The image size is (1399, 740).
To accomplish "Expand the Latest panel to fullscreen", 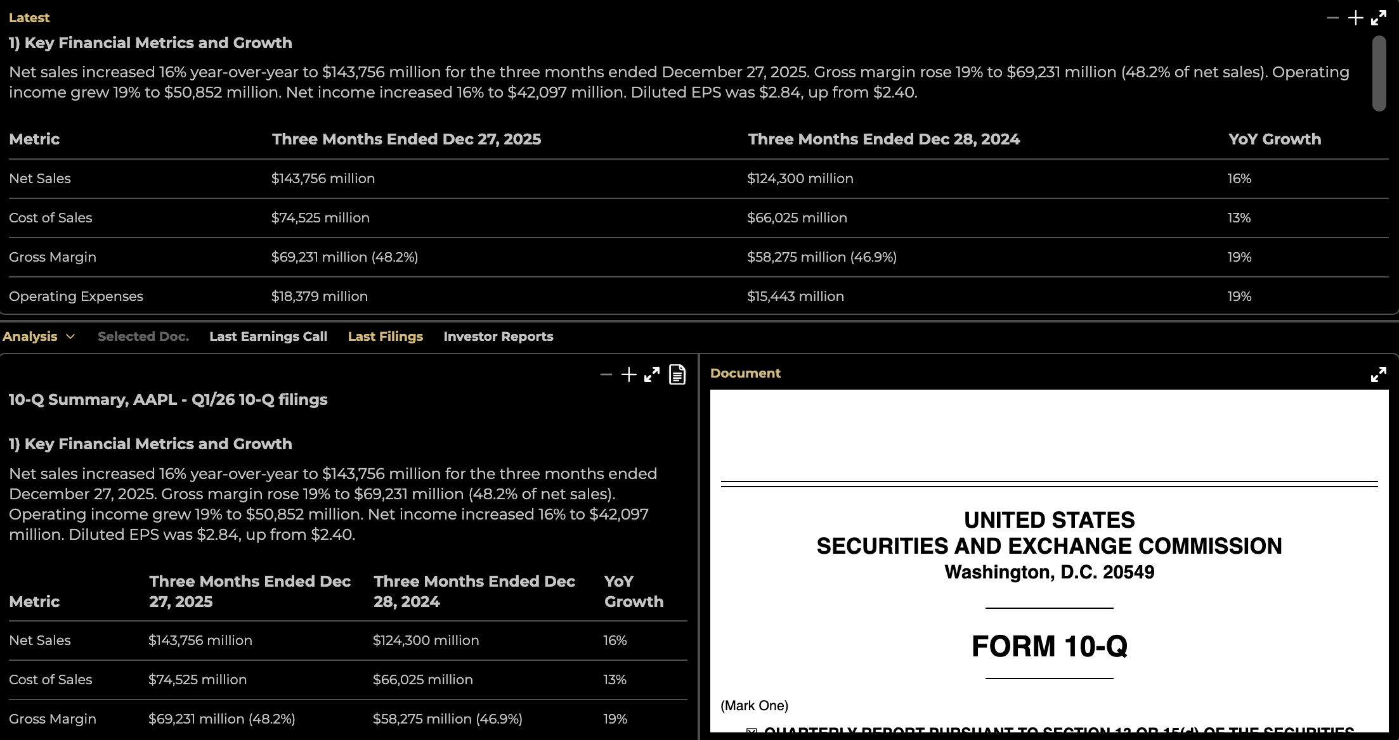I will 1378,18.
